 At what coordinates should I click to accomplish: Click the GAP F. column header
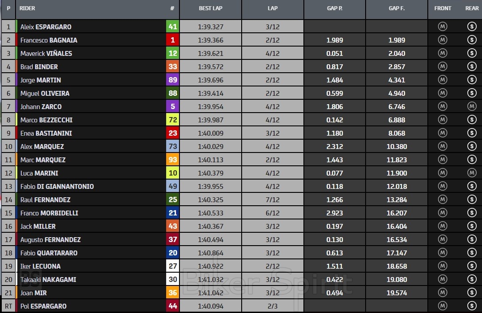click(x=396, y=8)
